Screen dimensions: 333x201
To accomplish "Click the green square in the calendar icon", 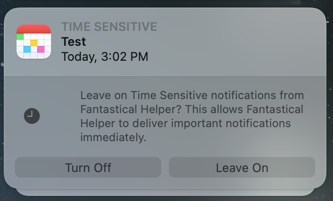I will point(20,36).
